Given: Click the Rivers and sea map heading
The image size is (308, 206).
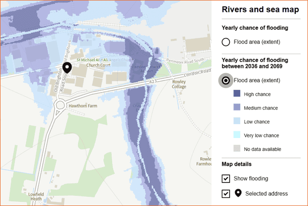Looking at the screenshot, I should (260, 9).
